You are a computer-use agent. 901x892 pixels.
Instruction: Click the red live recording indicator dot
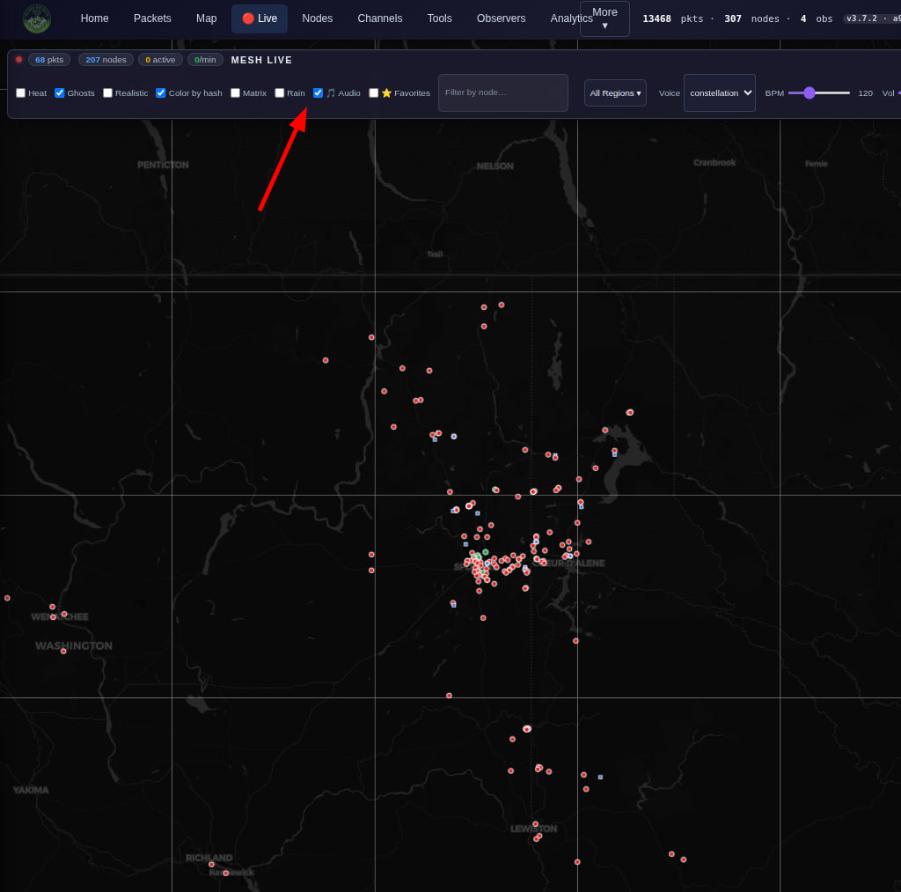point(19,59)
